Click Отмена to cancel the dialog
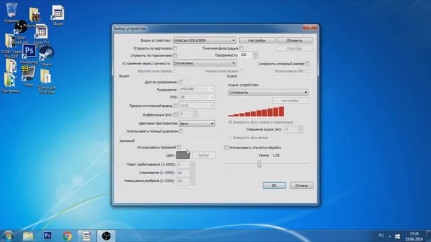The height and width of the screenshot is (242, 431). click(x=301, y=186)
